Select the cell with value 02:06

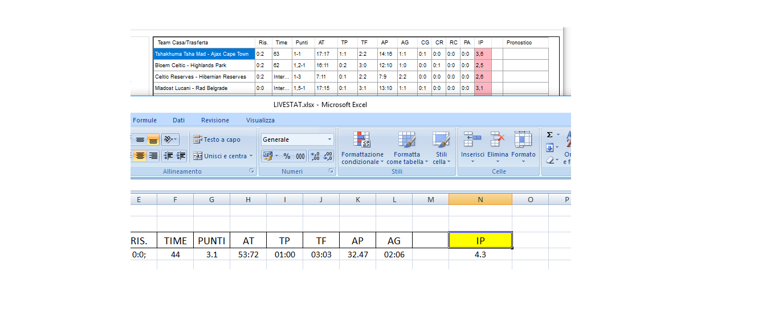[x=394, y=254]
